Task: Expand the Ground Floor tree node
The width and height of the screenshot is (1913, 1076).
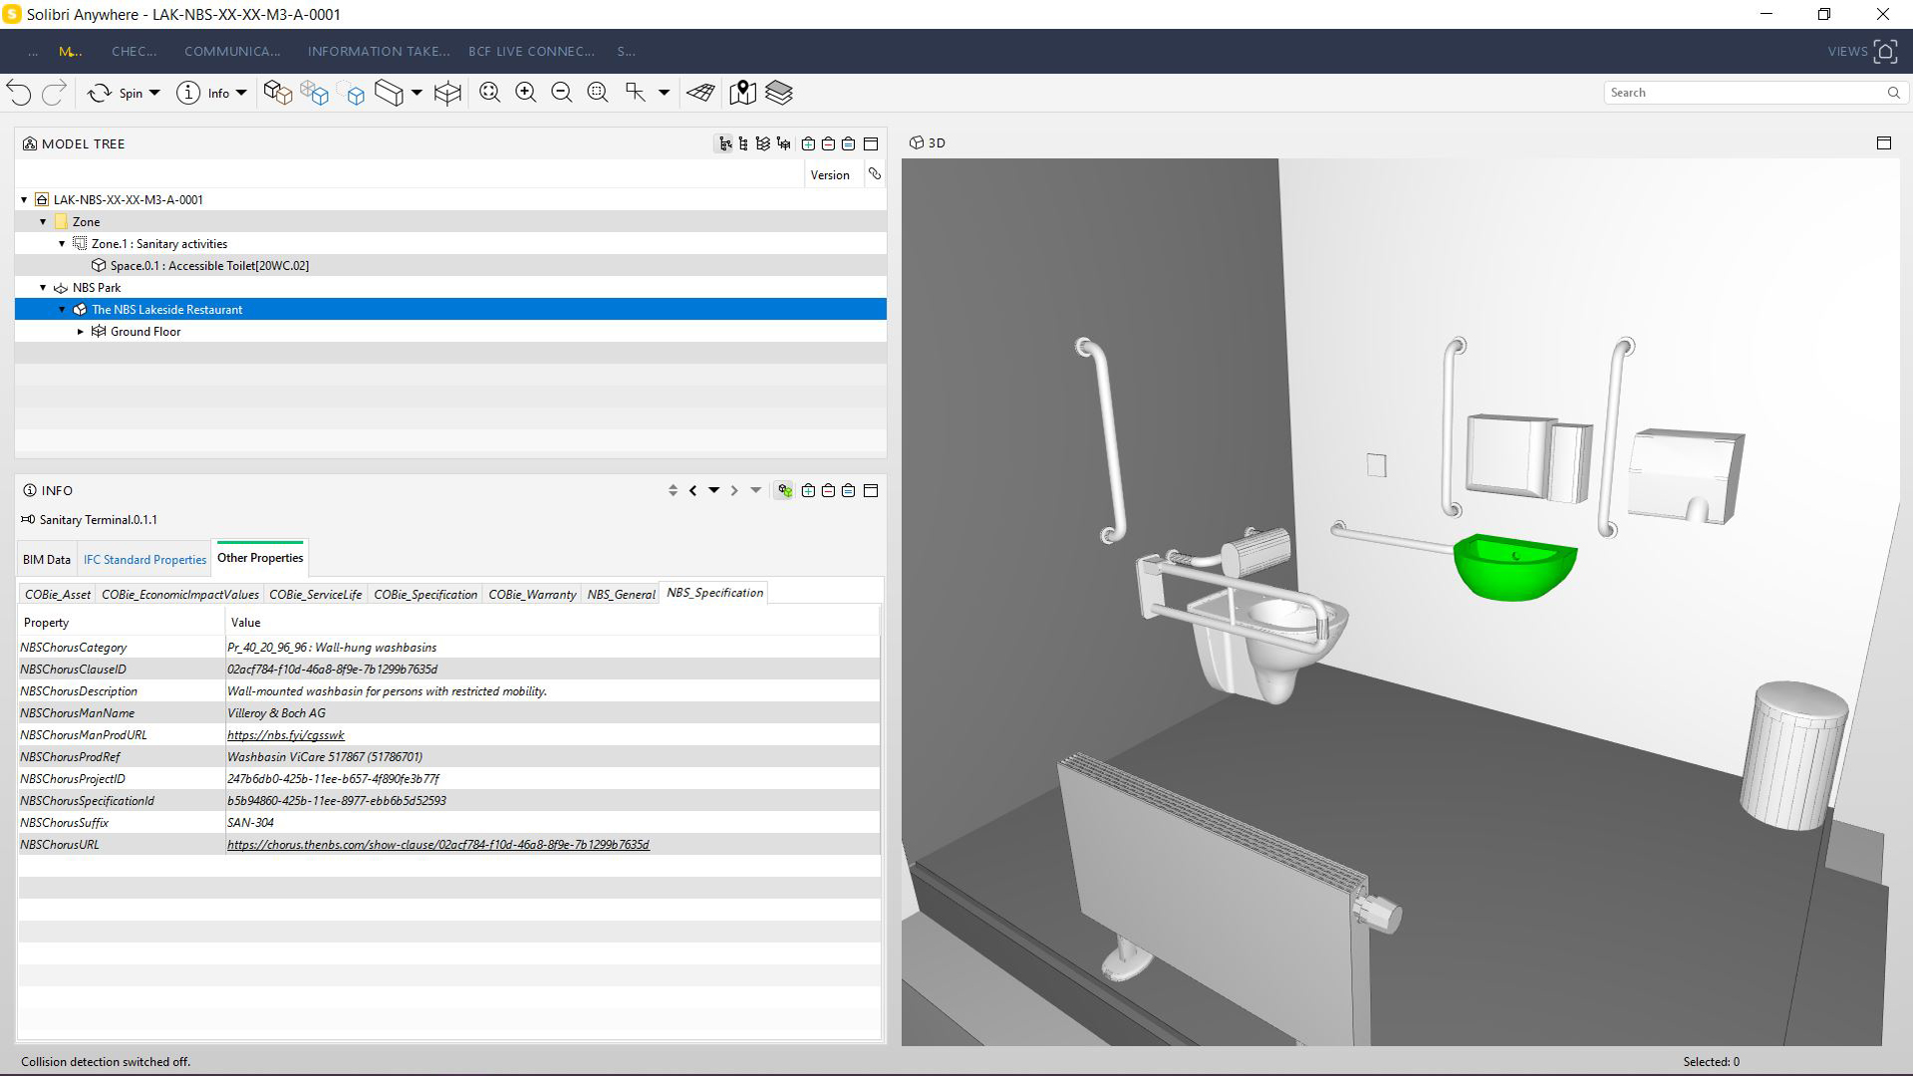Action: click(x=81, y=332)
